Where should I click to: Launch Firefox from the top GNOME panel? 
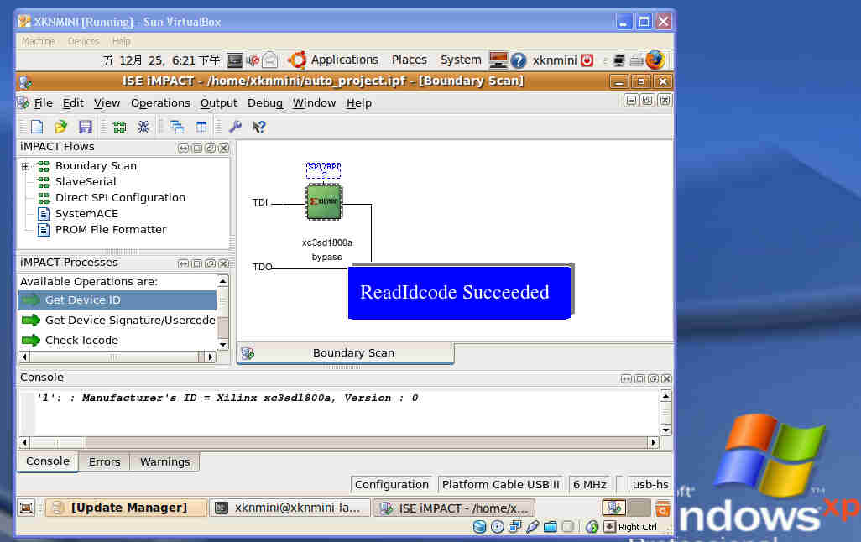click(655, 60)
